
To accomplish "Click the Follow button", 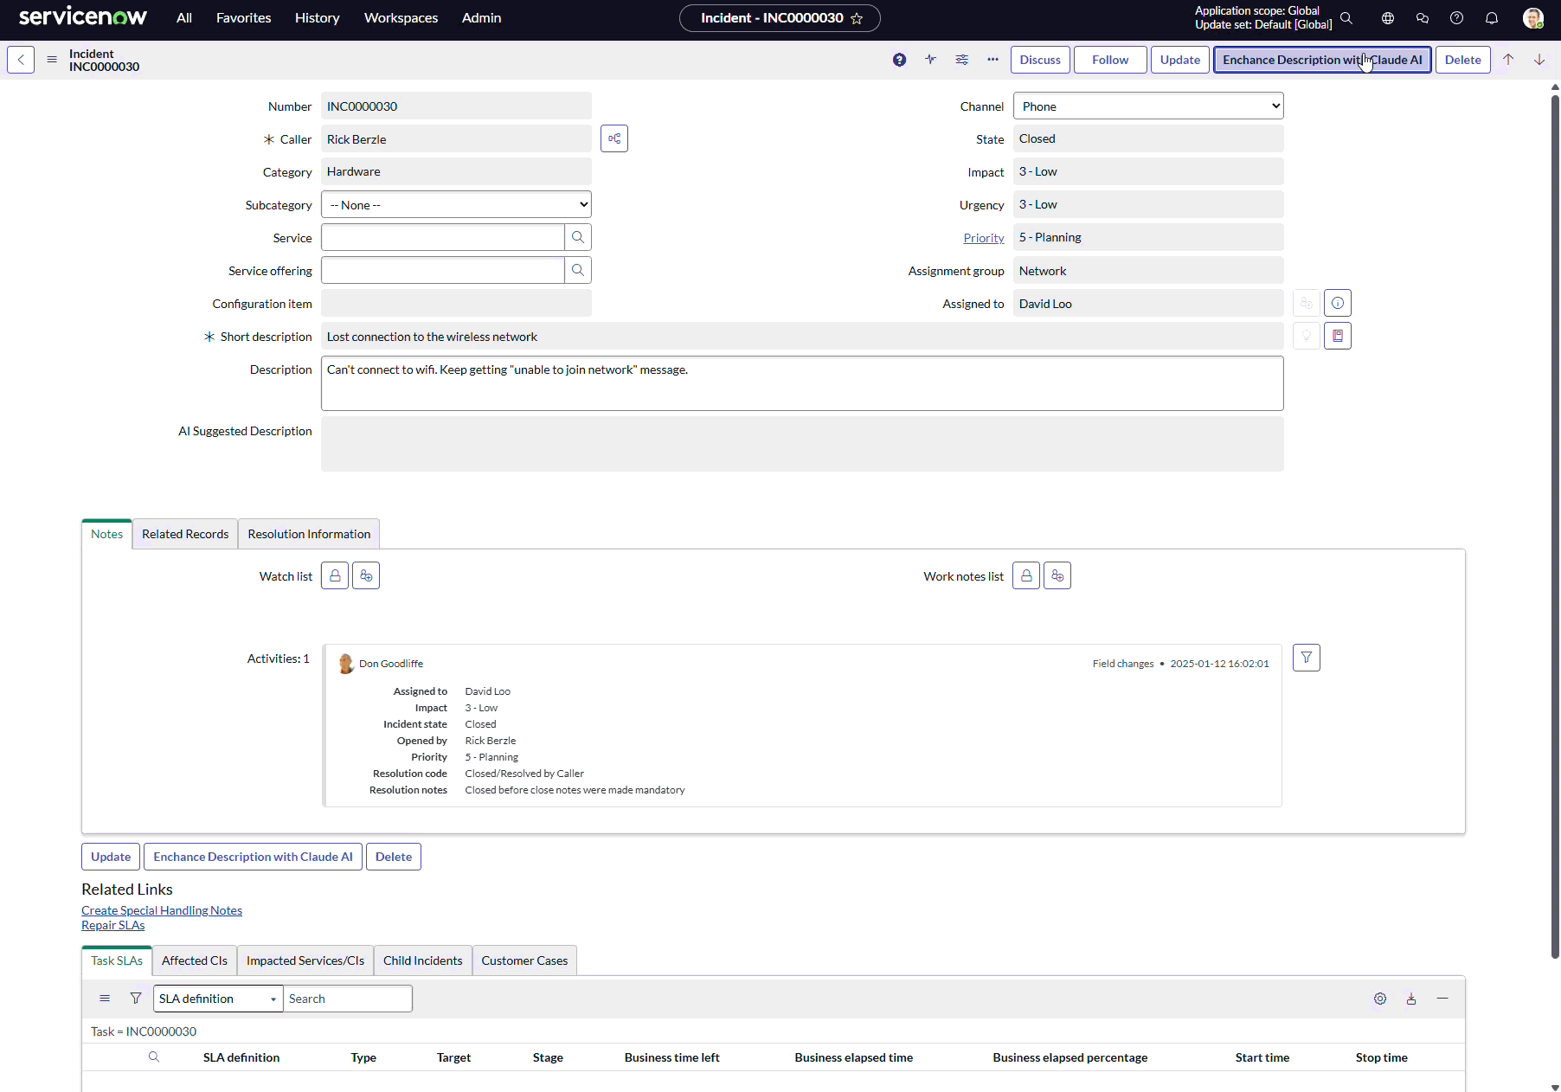I will (x=1110, y=60).
